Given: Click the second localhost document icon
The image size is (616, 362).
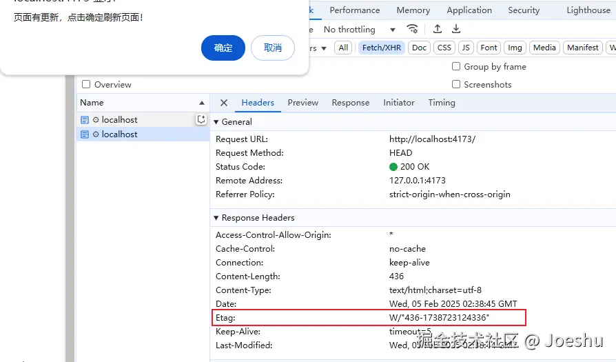Looking at the screenshot, I should [x=85, y=134].
